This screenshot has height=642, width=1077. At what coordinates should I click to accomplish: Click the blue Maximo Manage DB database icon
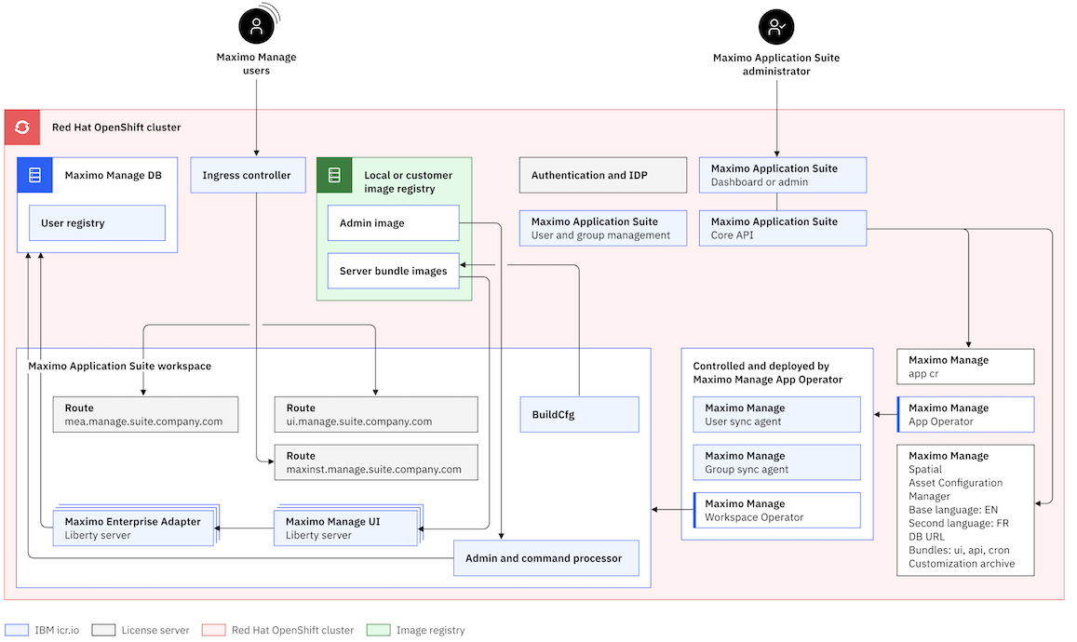(35, 175)
